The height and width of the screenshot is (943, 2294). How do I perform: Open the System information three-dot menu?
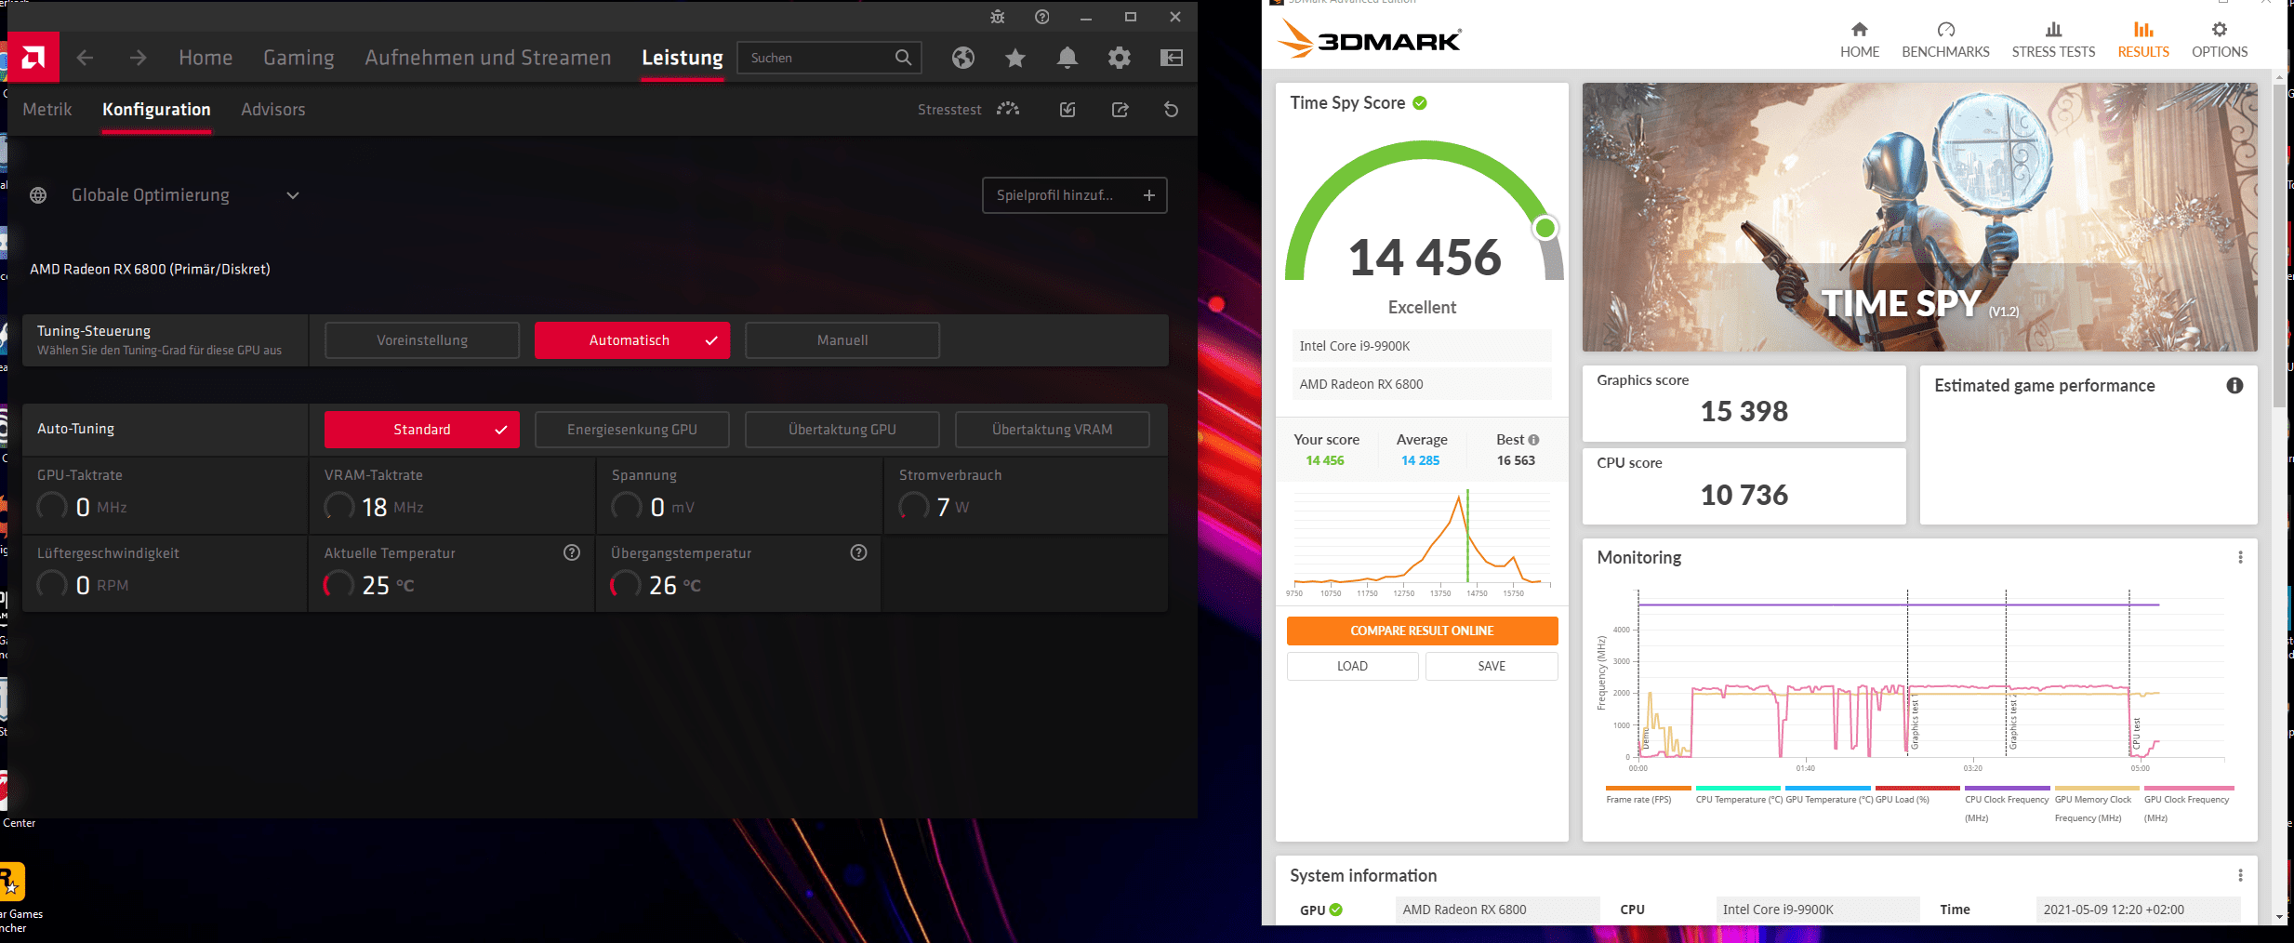point(2240,875)
